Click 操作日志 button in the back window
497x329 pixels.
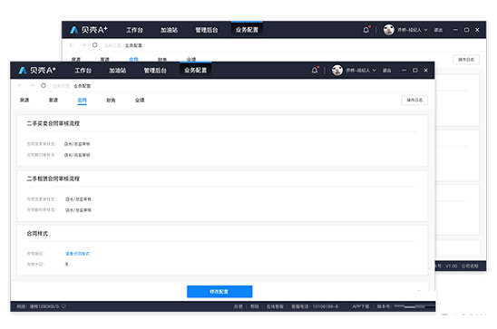(466, 60)
